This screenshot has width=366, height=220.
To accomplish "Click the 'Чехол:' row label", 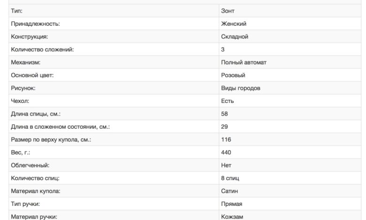I will pyautogui.click(x=20, y=101).
